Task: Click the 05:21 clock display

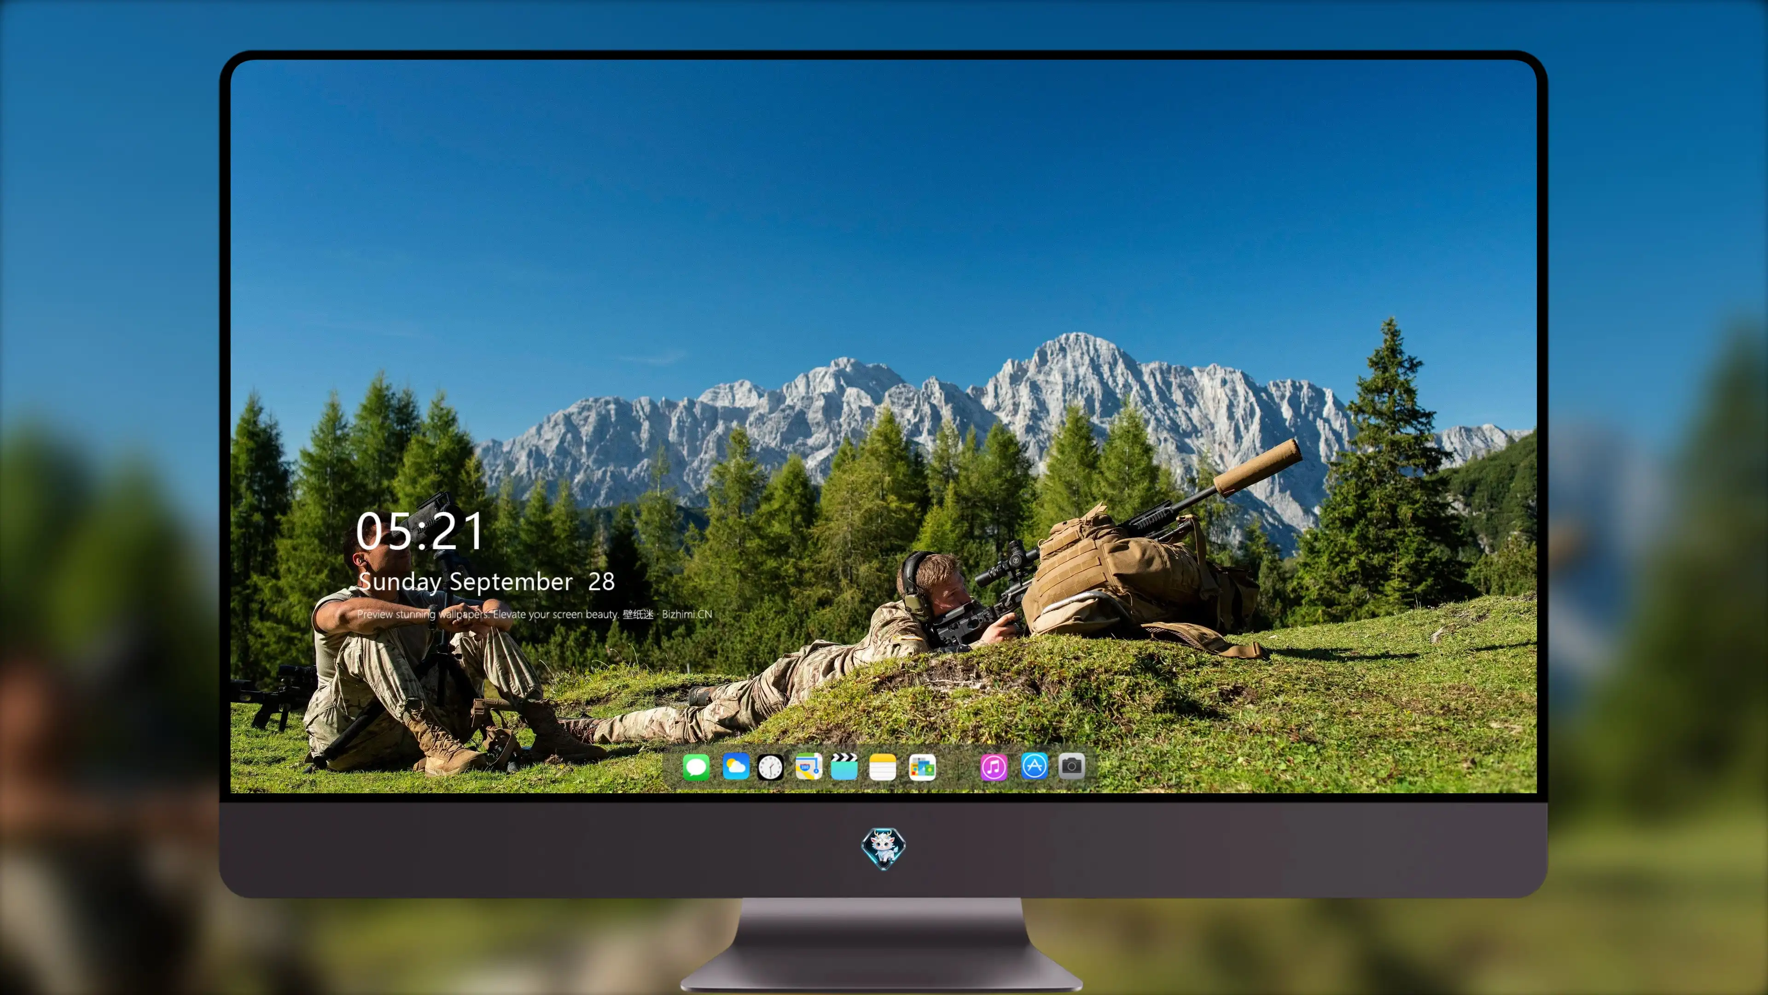Action: (420, 531)
